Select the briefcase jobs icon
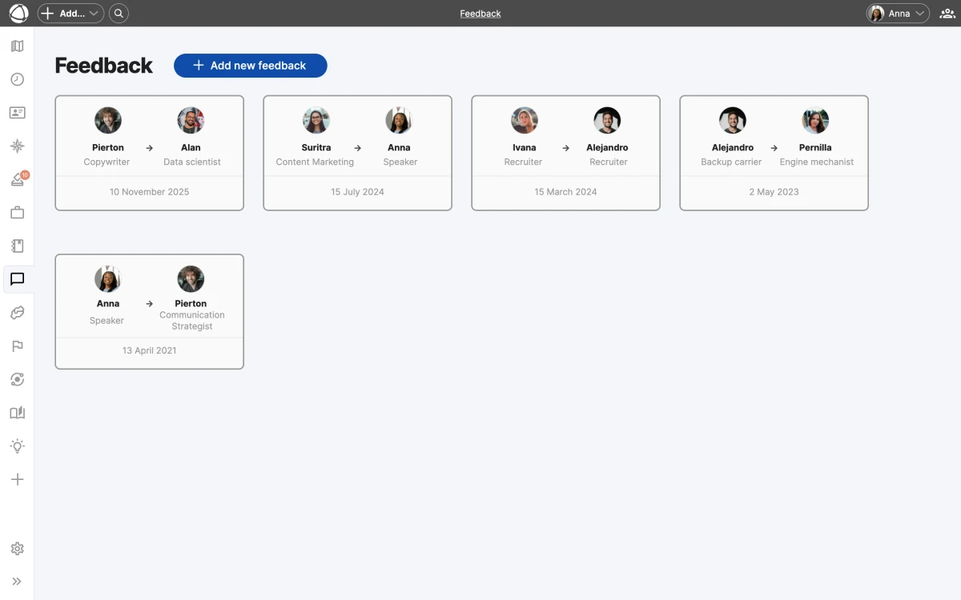Screen dimensions: 961x600 (x=17, y=212)
